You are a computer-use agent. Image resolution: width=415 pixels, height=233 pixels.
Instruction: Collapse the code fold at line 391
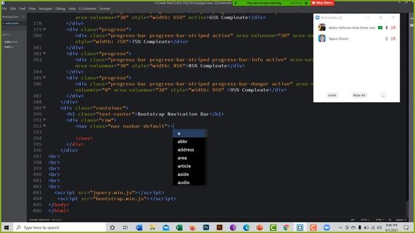(x=45, y=120)
